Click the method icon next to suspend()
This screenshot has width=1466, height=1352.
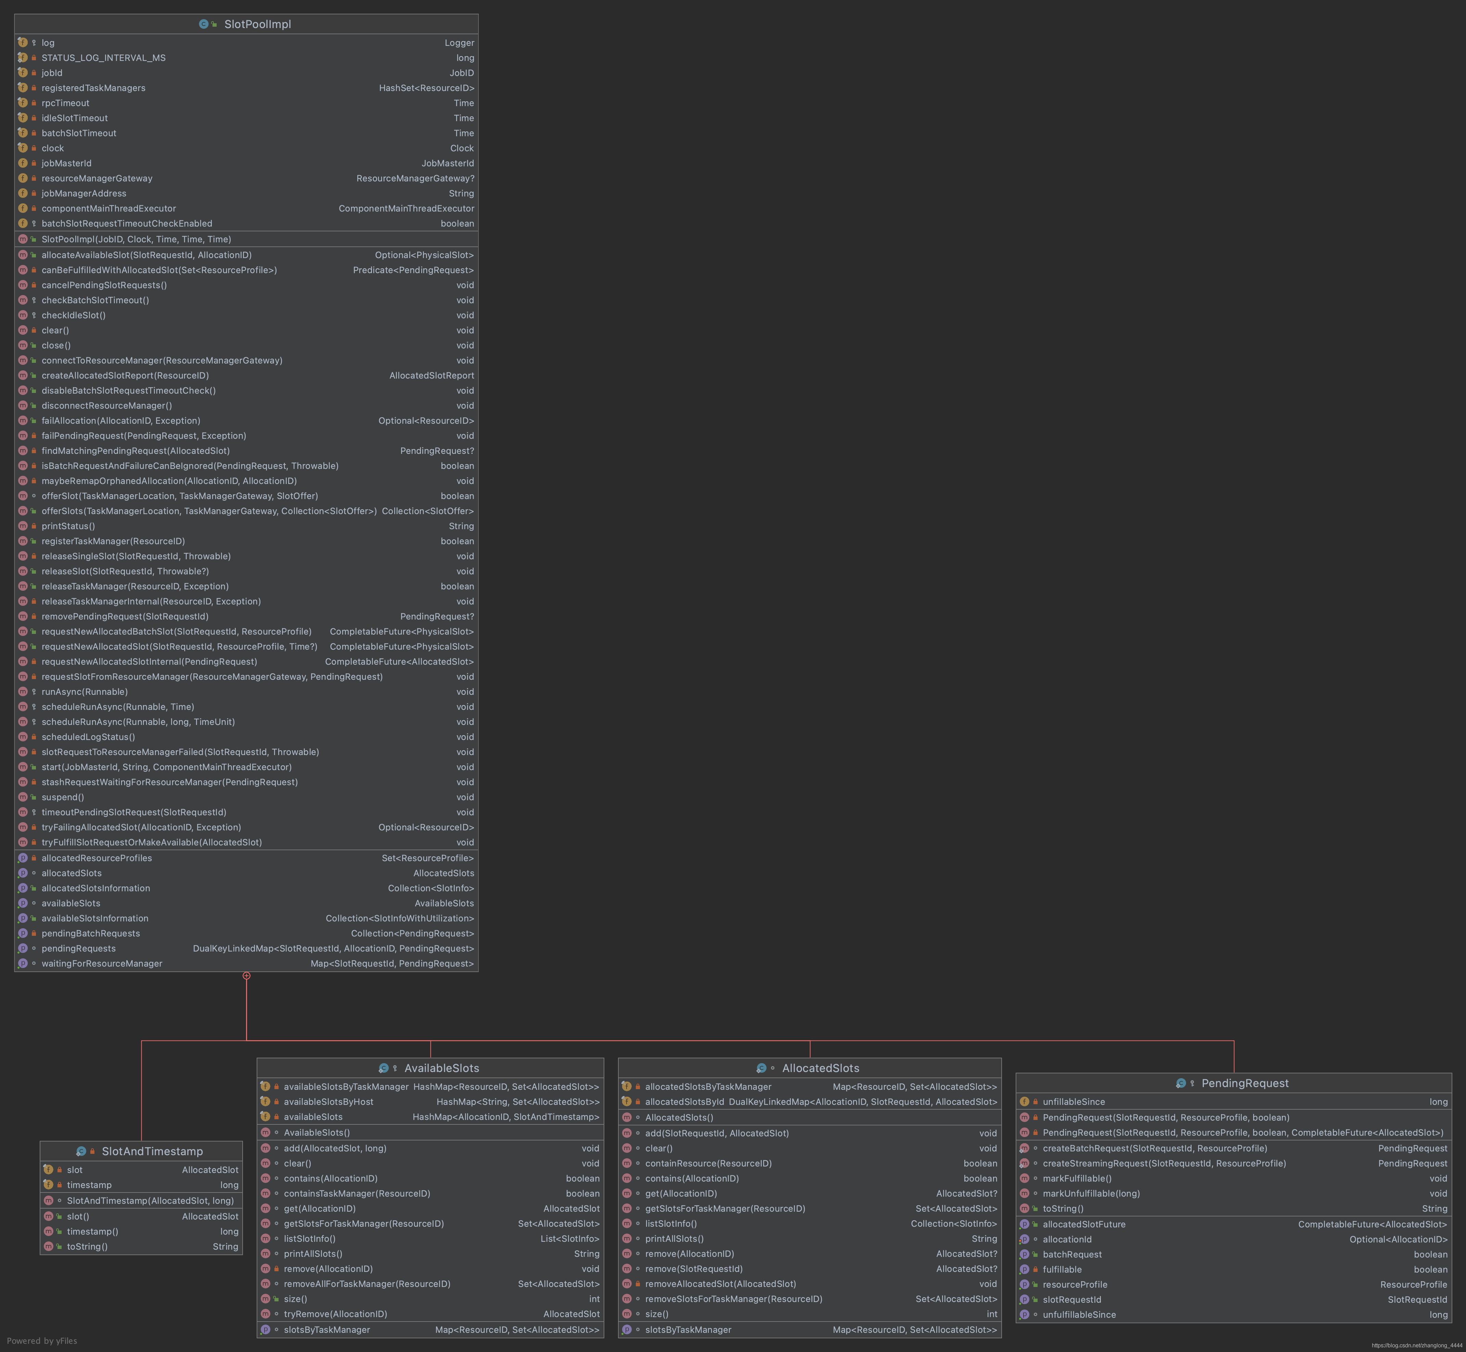click(x=23, y=798)
